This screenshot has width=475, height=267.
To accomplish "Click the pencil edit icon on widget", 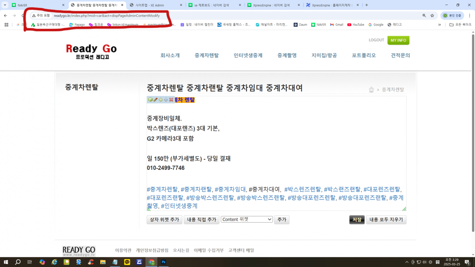I will 156,100.
